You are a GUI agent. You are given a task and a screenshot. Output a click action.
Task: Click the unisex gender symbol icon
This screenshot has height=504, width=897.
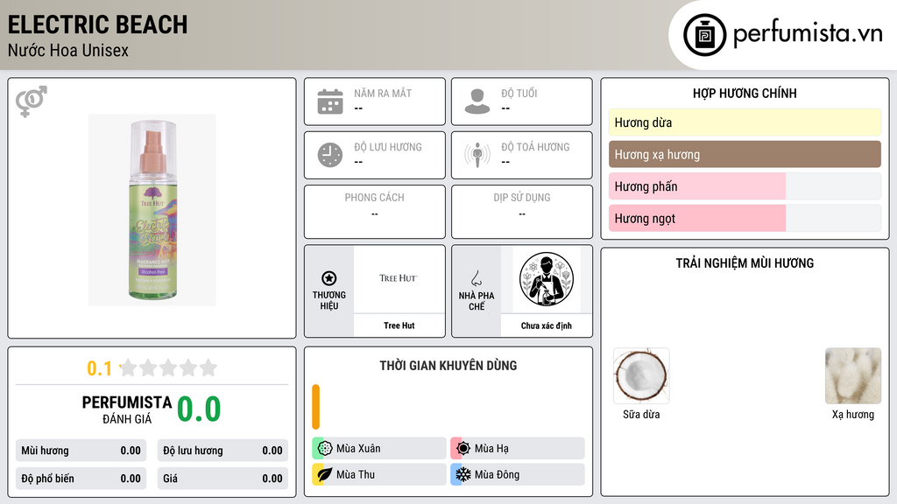(32, 101)
